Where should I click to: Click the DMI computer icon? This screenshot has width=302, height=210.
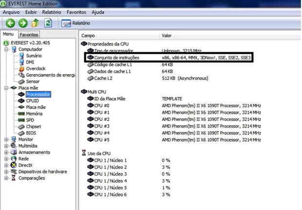[x=21, y=62]
